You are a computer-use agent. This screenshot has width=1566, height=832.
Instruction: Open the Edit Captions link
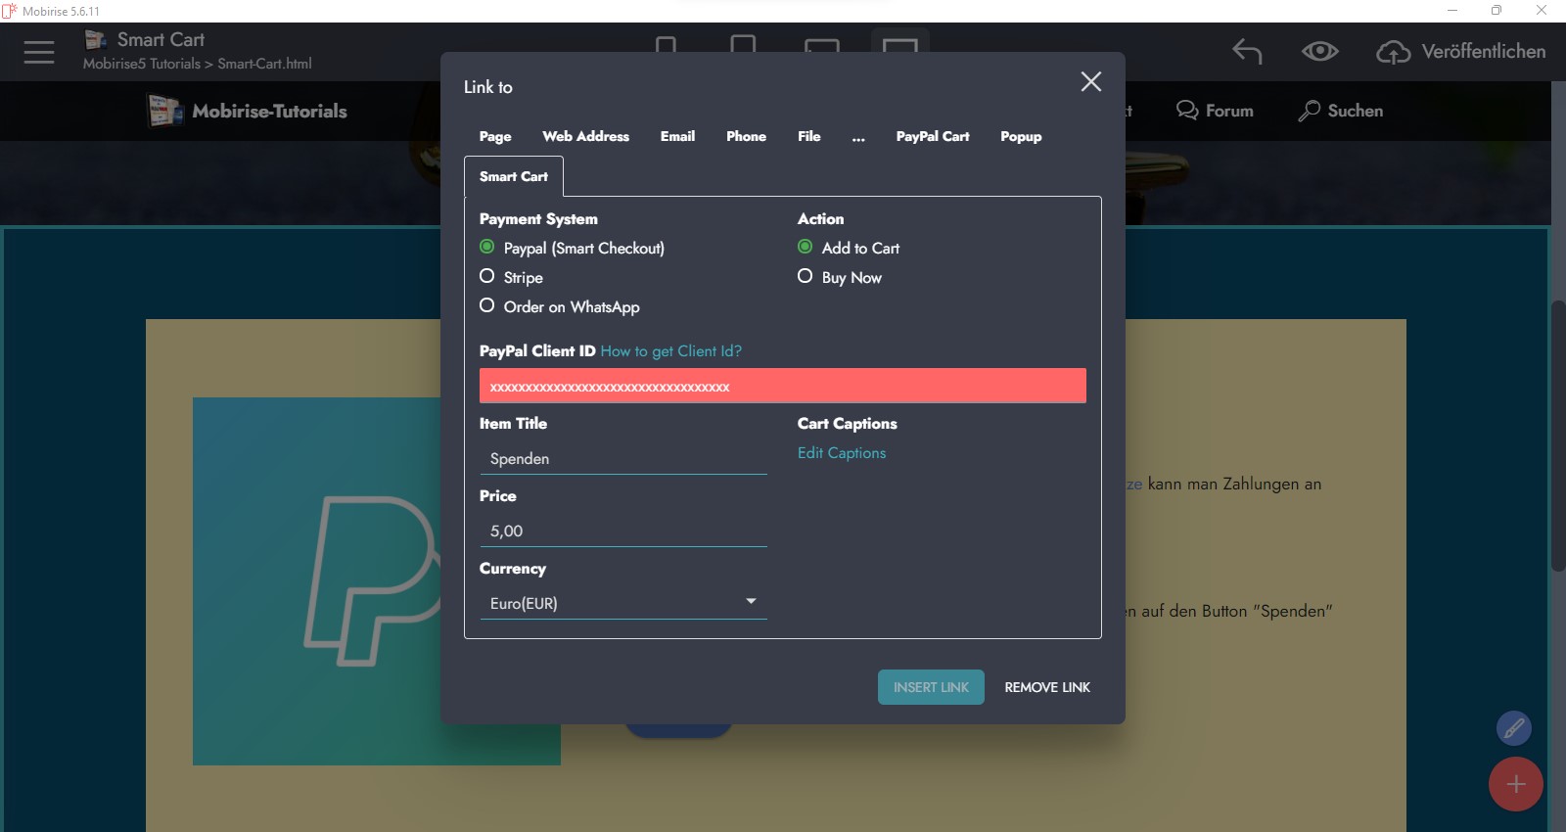pyautogui.click(x=842, y=453)
